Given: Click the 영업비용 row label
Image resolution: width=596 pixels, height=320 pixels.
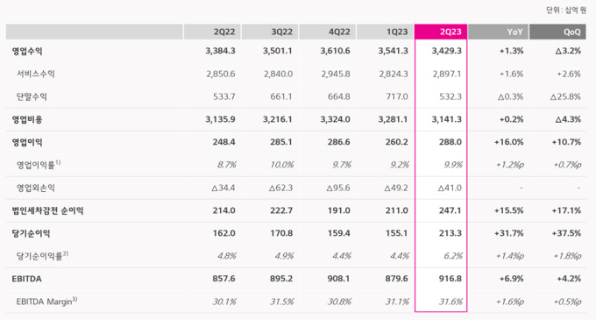Looking at the screenshot, I should coord(27,119).
